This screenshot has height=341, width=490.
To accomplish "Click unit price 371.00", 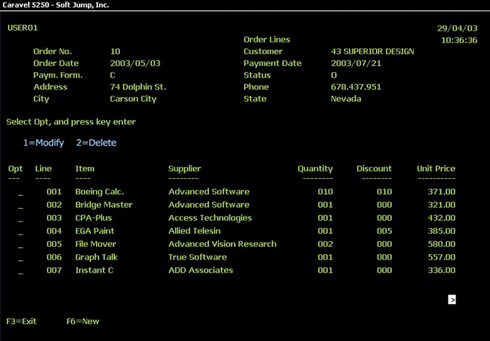I will pos(442,192).
